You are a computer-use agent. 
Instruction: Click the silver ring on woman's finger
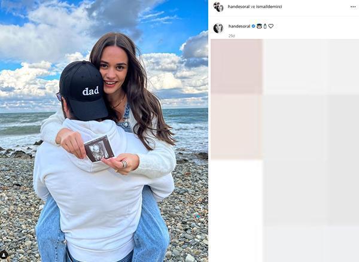point(124,164)
